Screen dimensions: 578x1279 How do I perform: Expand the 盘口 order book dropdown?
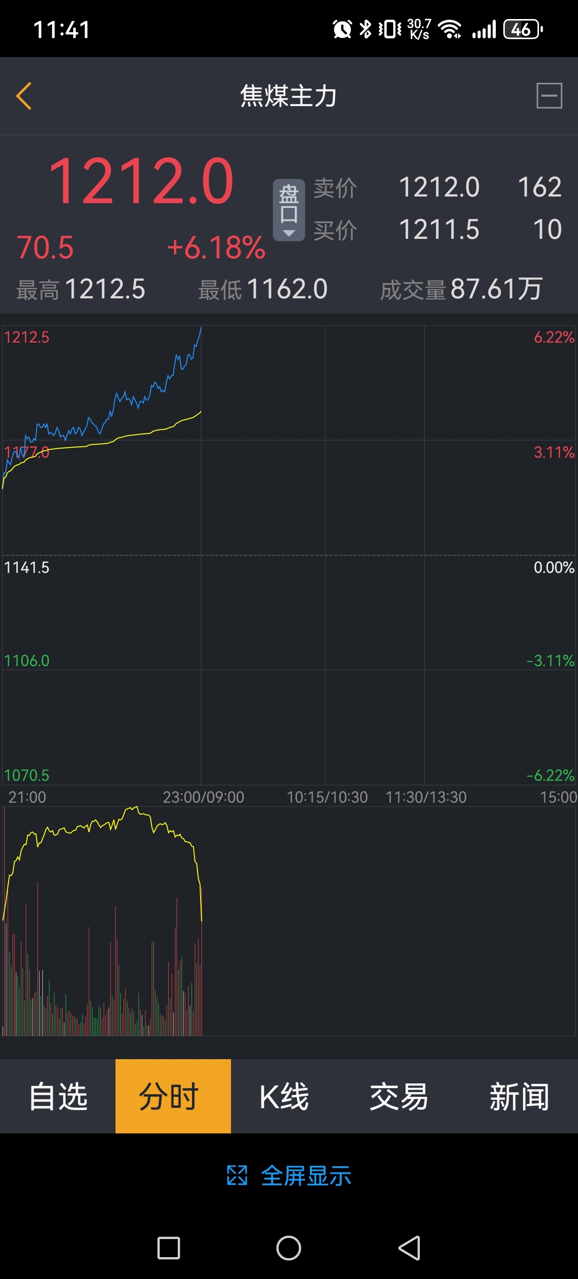tap(289, 209)
